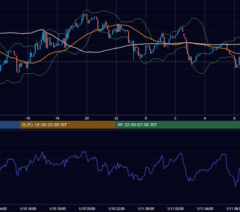Click the 1/11 00:00 date label
Screen dimensions: 240x212
(x=146, y=209)
